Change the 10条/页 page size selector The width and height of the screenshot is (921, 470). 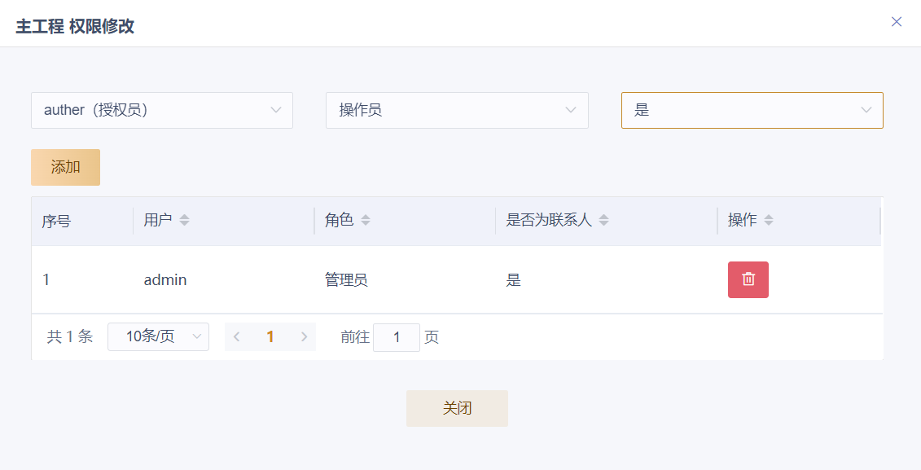click(158, 336)
